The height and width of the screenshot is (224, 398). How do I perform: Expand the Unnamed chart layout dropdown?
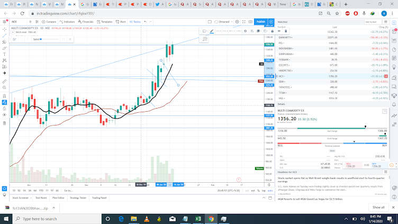pos(224,22)
